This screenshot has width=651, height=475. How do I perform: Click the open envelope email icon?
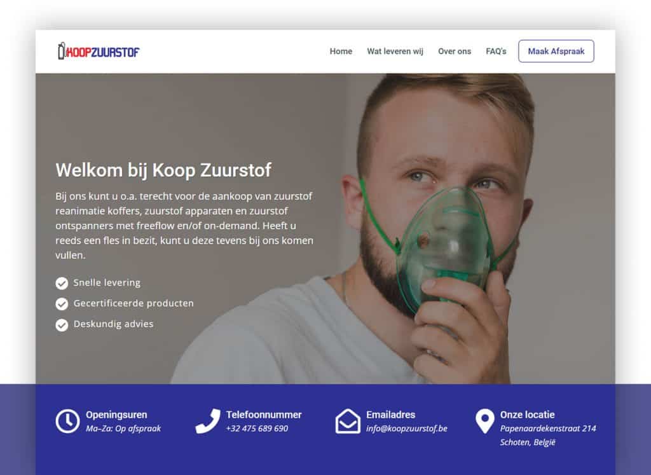pyautogui.click(x=348, y=421)
